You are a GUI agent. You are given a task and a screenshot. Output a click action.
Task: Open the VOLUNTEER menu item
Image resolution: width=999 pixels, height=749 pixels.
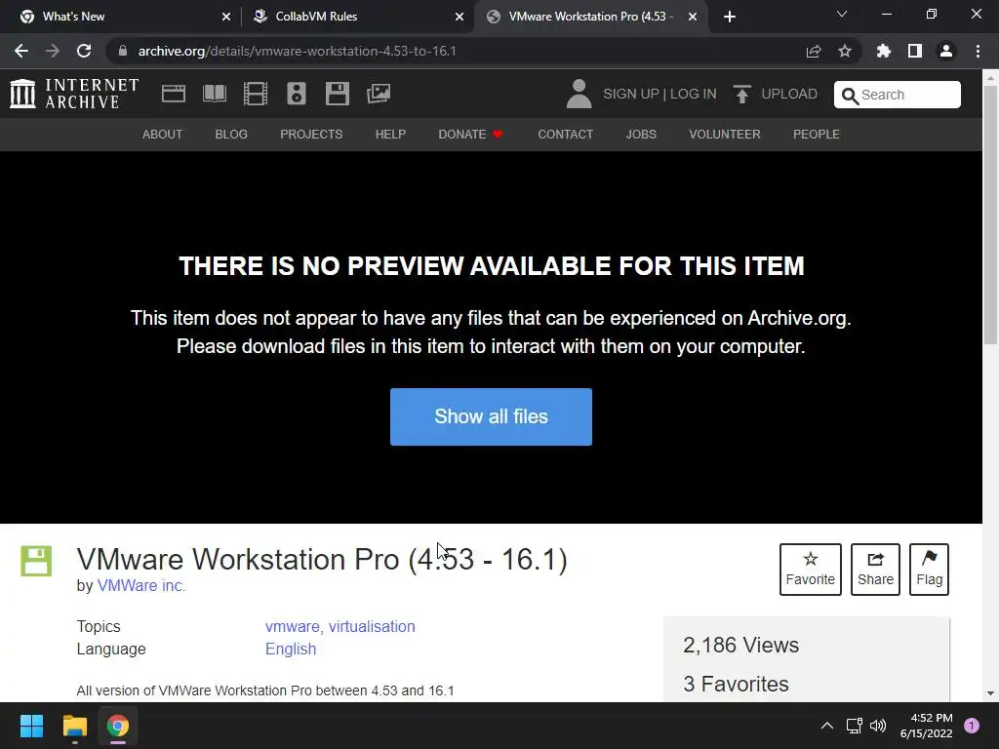click(725, 135)
